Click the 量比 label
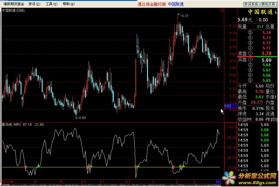Screen dimensions: 279x187 (270, 91)
